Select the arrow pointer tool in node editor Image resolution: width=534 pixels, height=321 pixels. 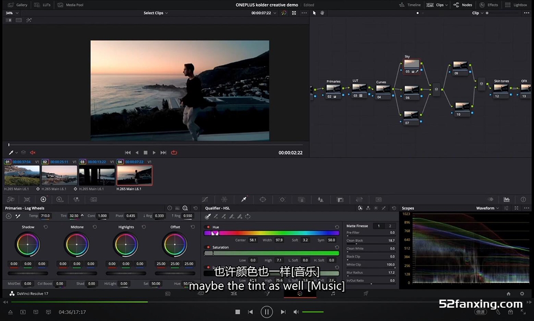[314, 13]
